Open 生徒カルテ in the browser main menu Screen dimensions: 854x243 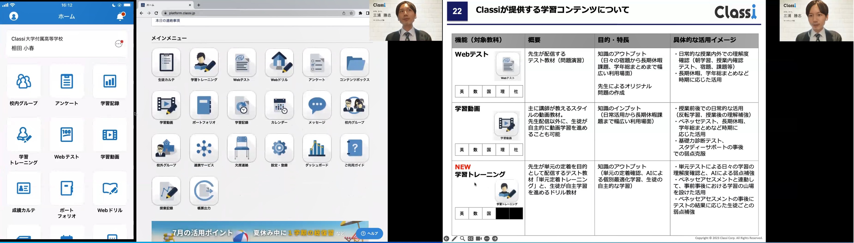point(166,63)
